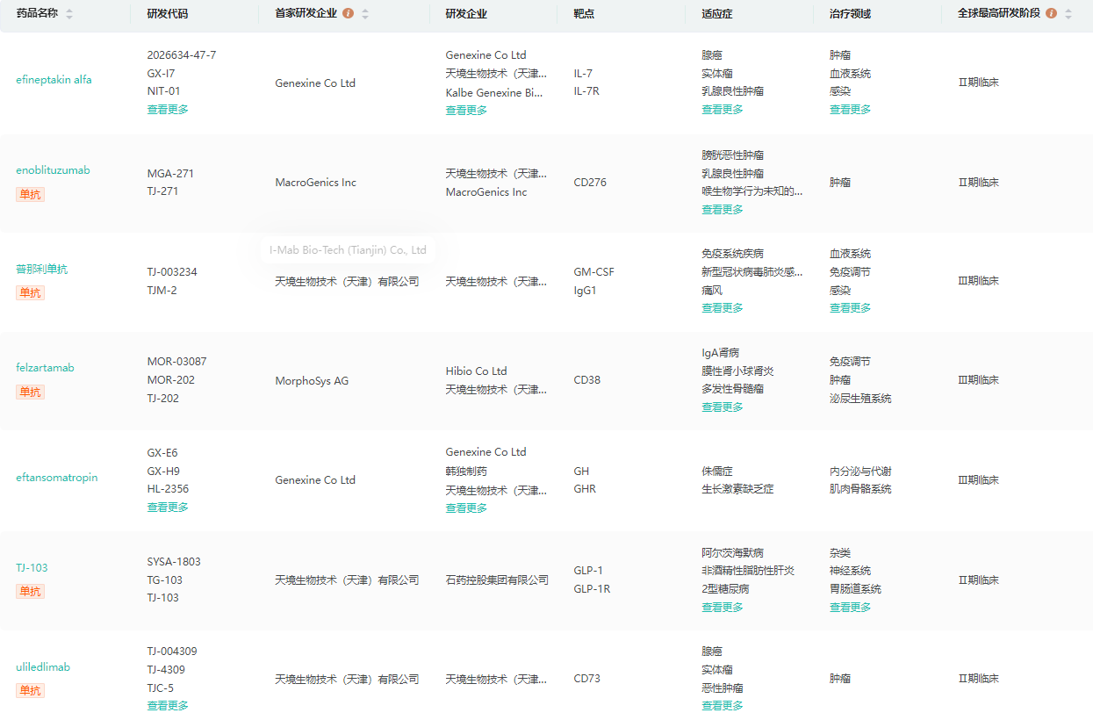Sort by 药品名称 column arrows
Viewport: 1093px width, 720px height.
point(69,14)
